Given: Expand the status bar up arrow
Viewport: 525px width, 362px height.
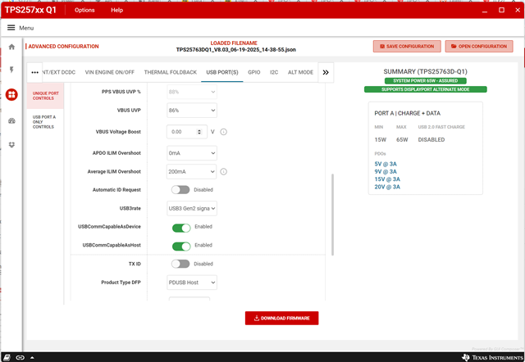Looking at the screenshot, I should click(x=32, y=357).
